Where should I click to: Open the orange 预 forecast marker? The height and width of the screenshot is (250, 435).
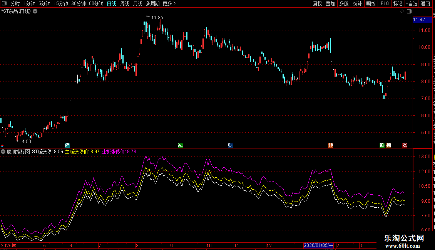coord(330,145)
